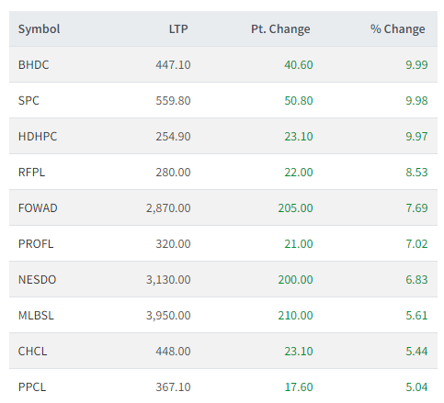Viewport: 444px width, 403px height.
Task: Open the BHDC stock symbol
Action: [33, 65]
